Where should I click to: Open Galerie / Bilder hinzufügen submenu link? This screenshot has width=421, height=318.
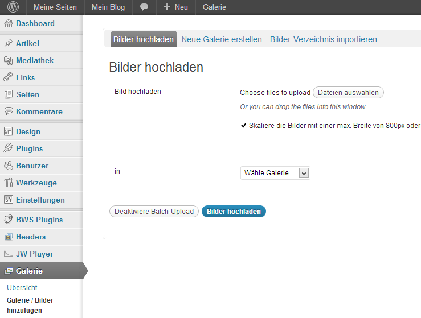tap(30, 305)
